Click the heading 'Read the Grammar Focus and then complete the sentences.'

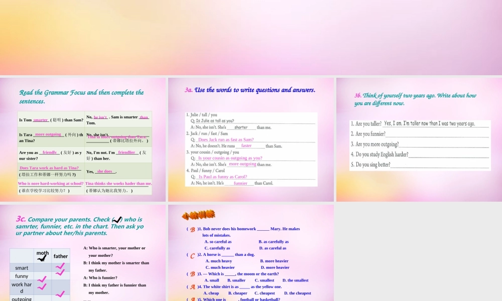[82, 97]
